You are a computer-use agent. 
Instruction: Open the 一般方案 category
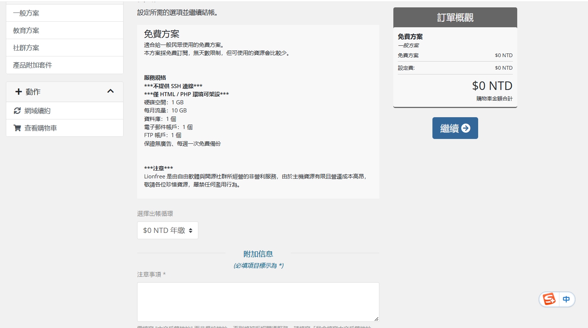pos(65,13)
